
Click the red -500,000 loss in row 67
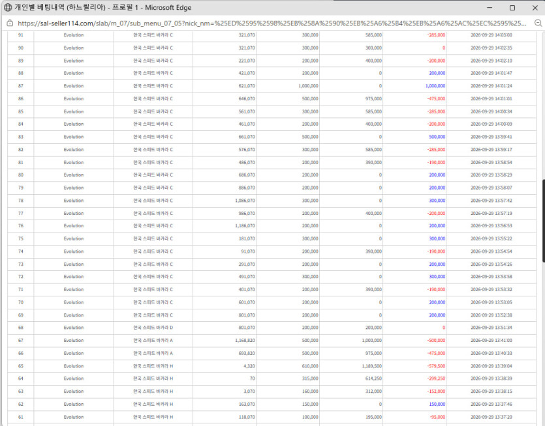coord(436,340)
